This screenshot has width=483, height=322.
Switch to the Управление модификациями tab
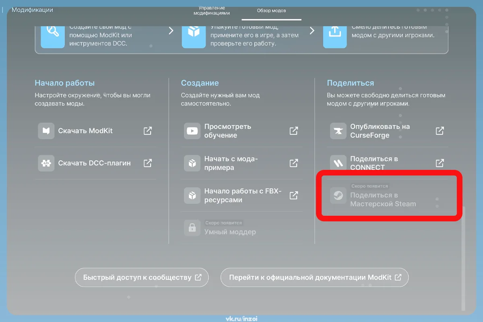pos(212,10)
